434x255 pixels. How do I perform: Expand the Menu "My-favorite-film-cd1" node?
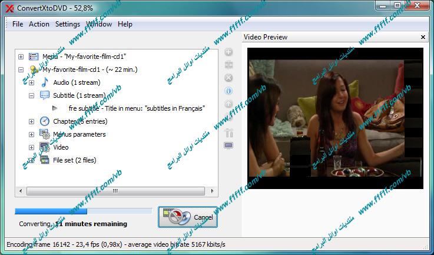(21, 57)
